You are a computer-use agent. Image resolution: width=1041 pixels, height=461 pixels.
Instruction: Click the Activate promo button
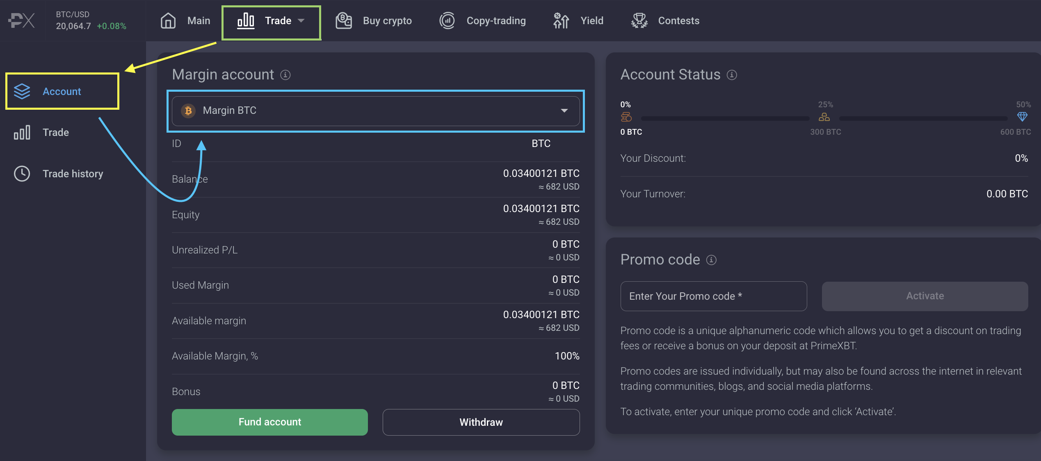(925, 296)
